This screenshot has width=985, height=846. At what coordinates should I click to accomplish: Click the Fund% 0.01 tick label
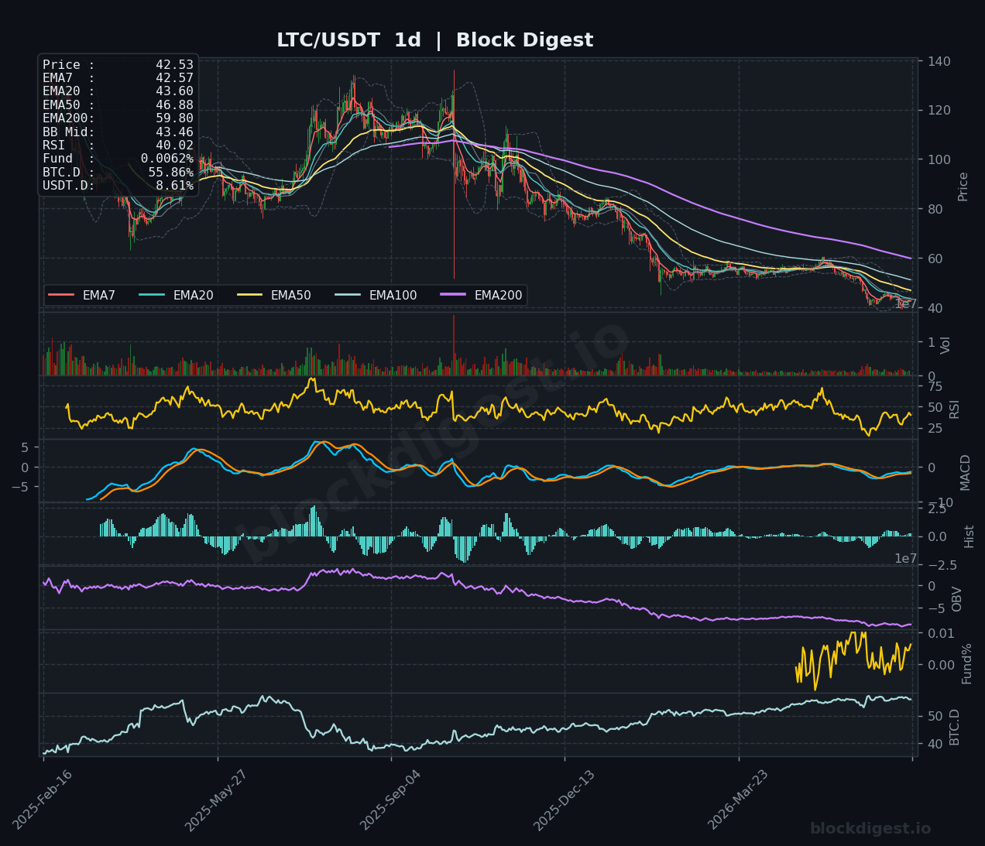(x=941, y=633)
